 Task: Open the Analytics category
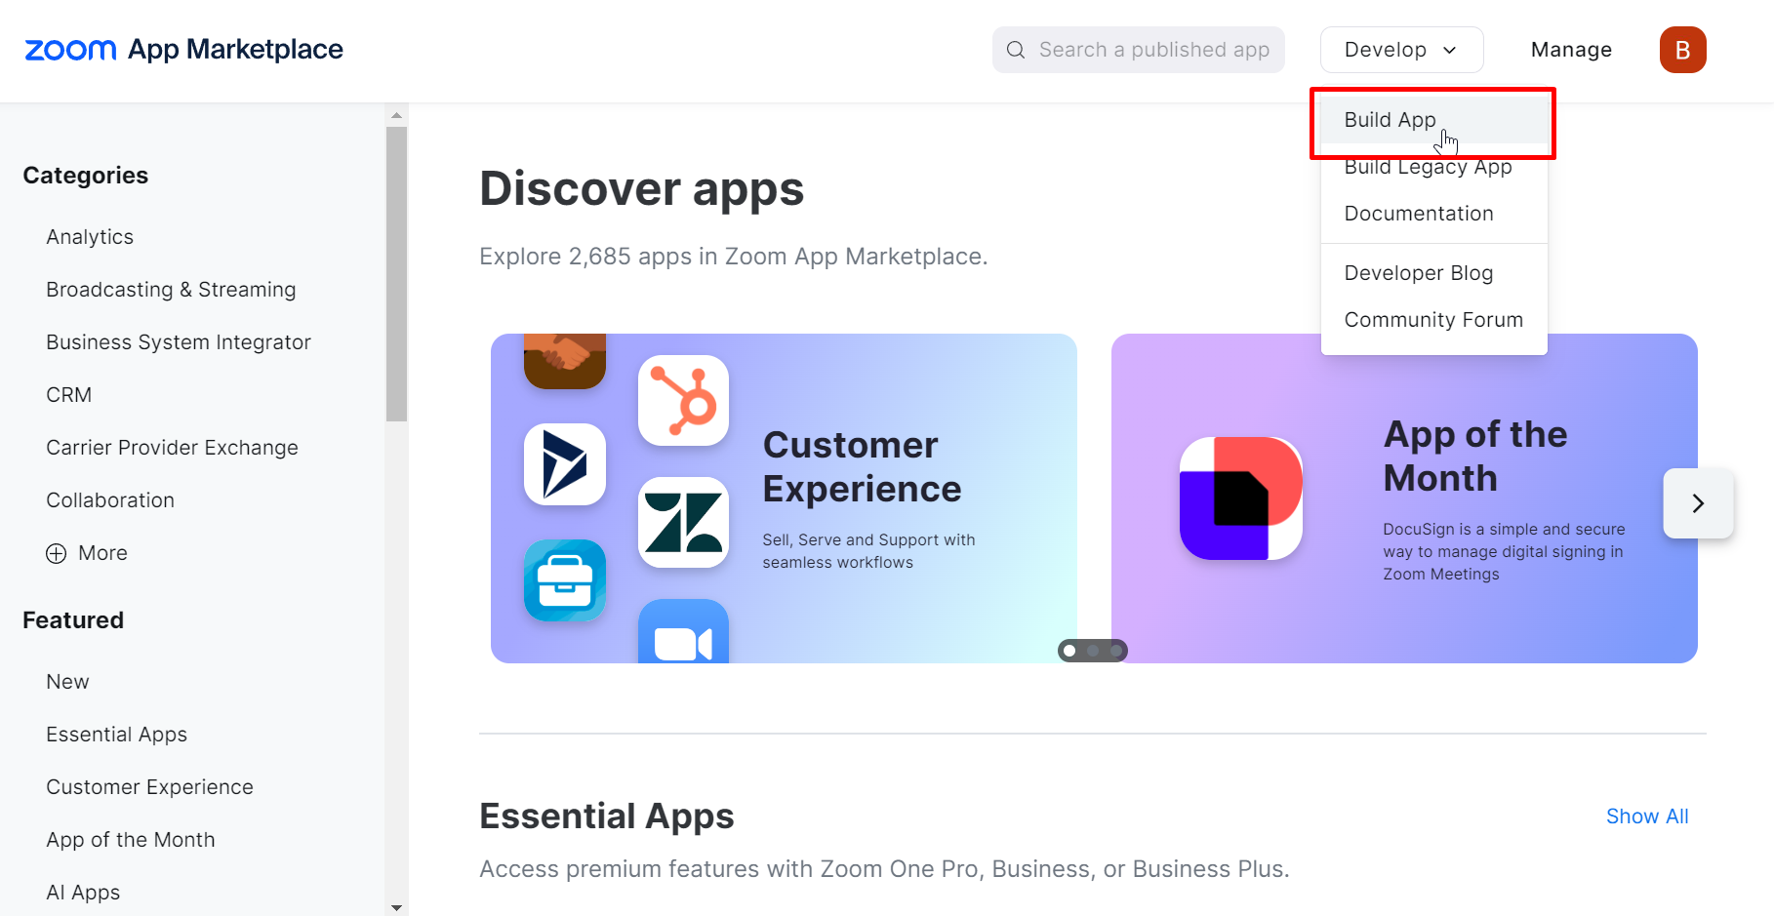[90, 237]
